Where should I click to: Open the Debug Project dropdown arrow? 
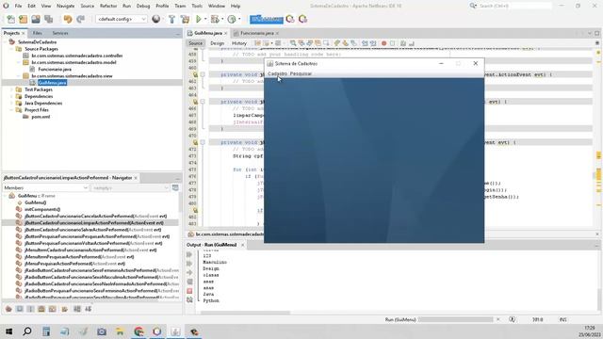coord(222,19)
